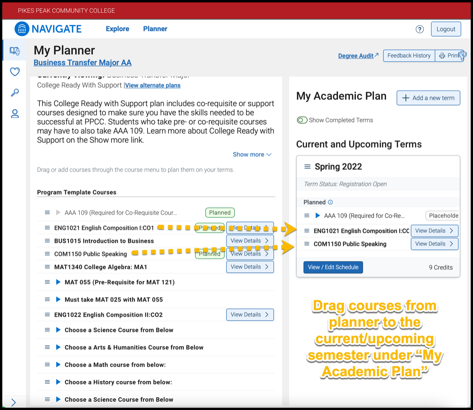This screenshot has width=473, height=410.
Task: Click the 9 Credits total text
Action: [441, 267]
